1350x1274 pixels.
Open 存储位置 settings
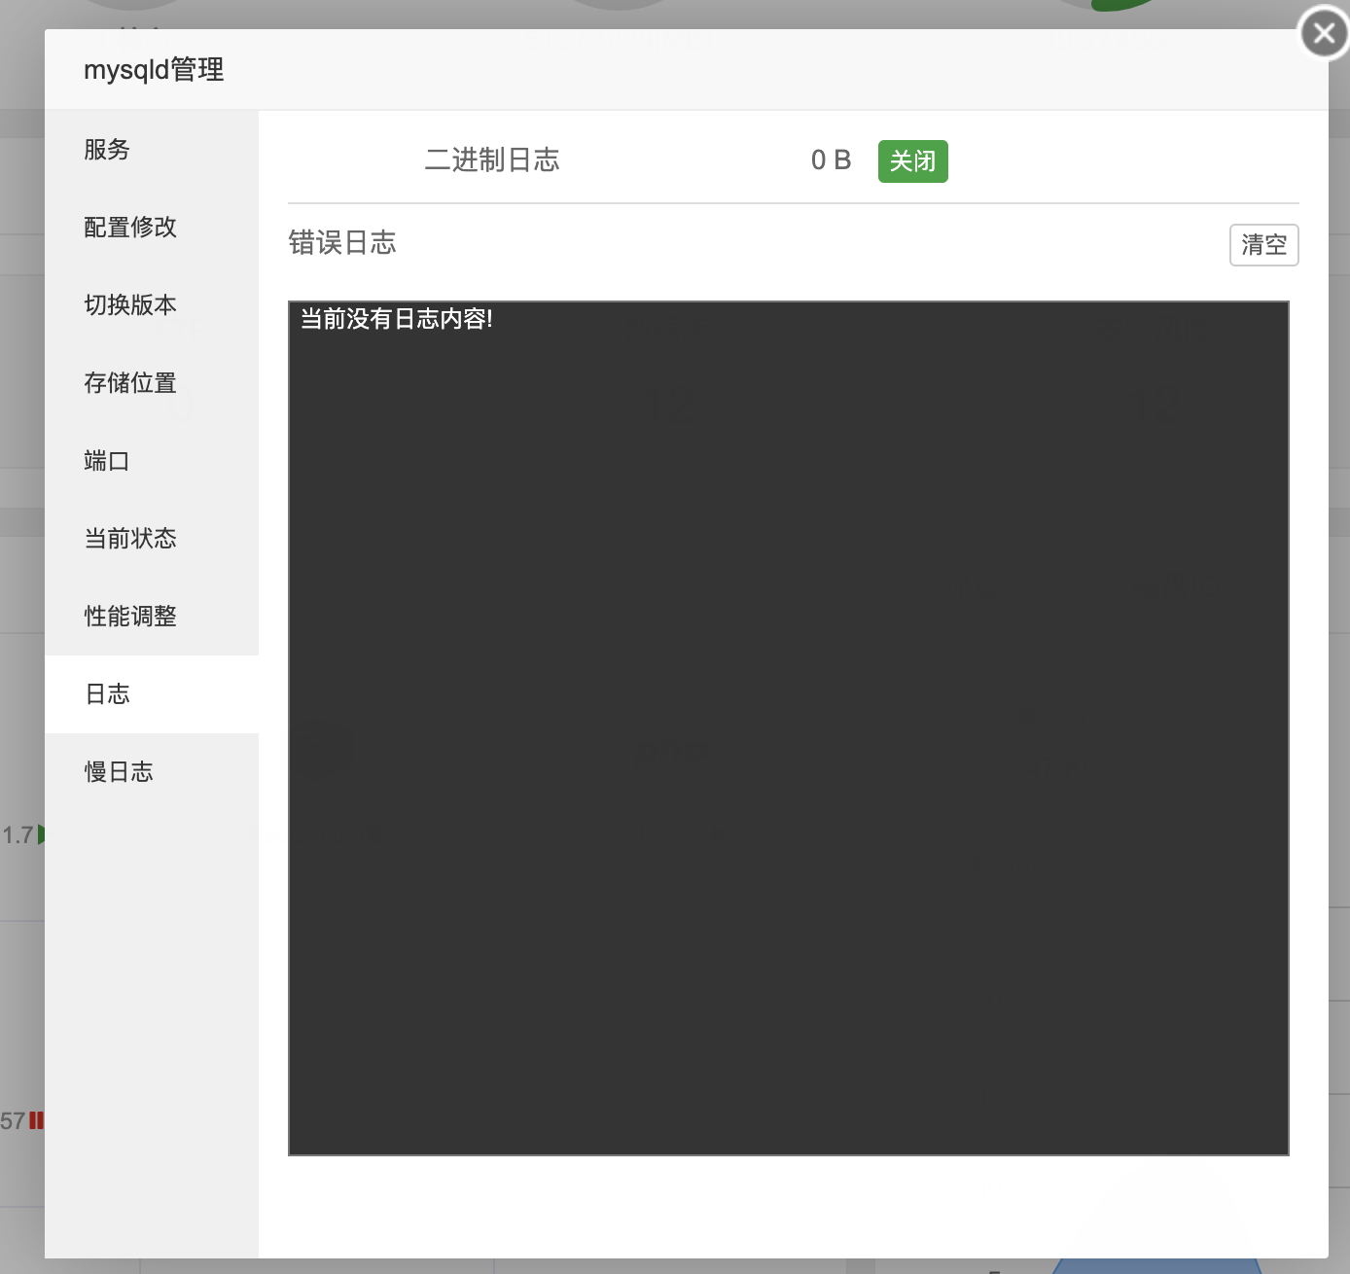tap(152, 383)
